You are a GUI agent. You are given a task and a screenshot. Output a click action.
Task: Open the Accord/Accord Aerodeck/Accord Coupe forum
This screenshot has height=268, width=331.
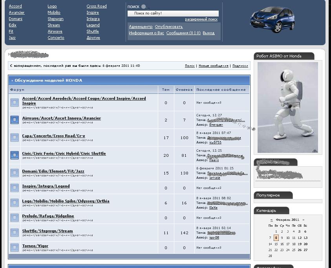click(84, 101)
